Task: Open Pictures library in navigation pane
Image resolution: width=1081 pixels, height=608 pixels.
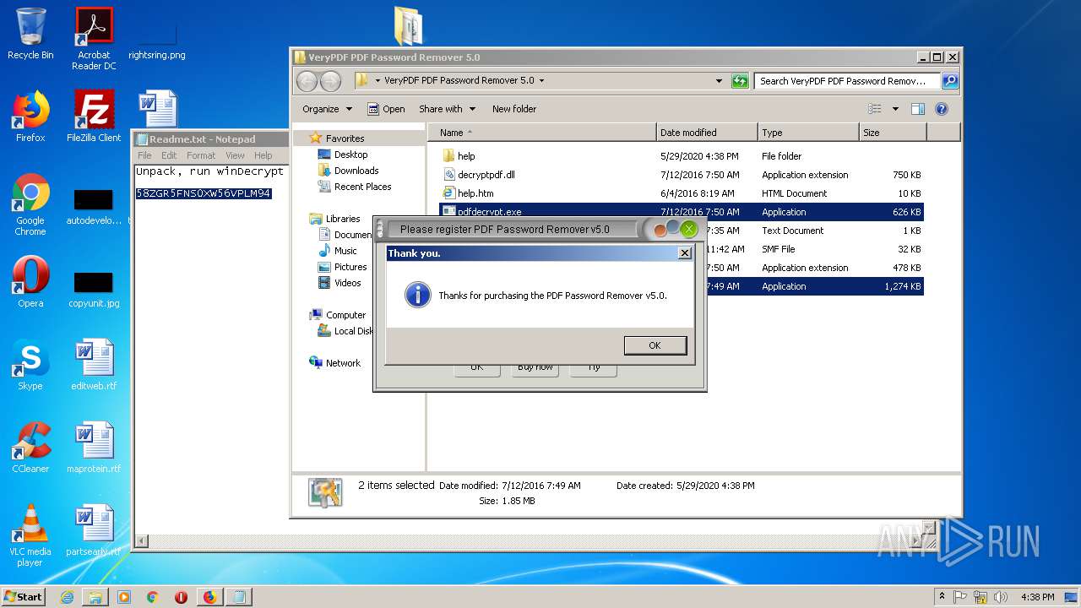Action: (350, 267)
